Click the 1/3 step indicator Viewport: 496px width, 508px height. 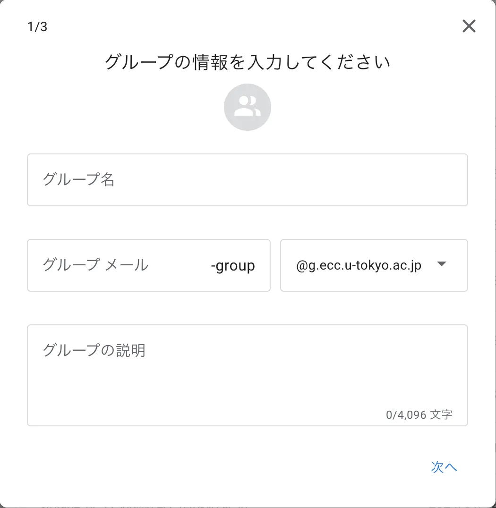point(37,26)
